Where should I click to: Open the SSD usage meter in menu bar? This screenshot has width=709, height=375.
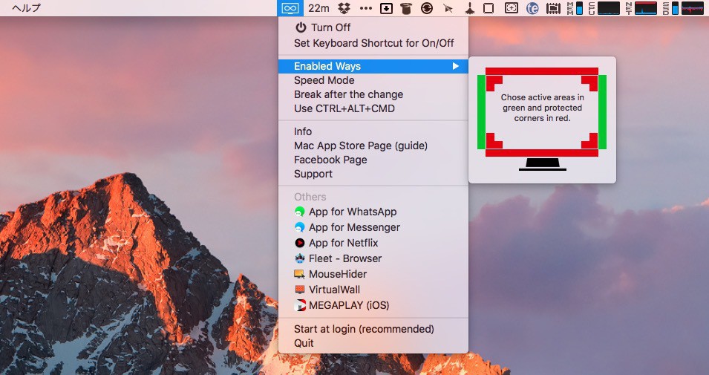tap(683, 8)
